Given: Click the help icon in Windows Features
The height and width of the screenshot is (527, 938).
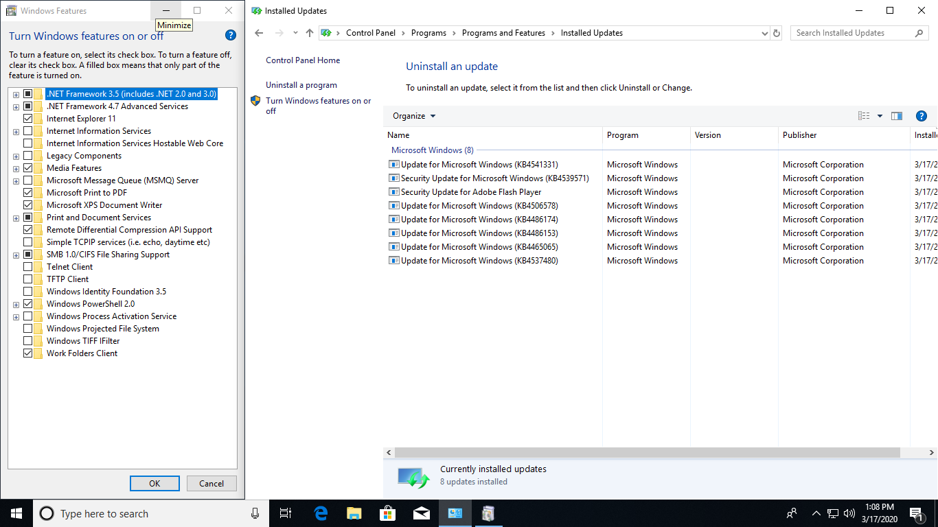Looking at the screenshot, I should [231, 36].
